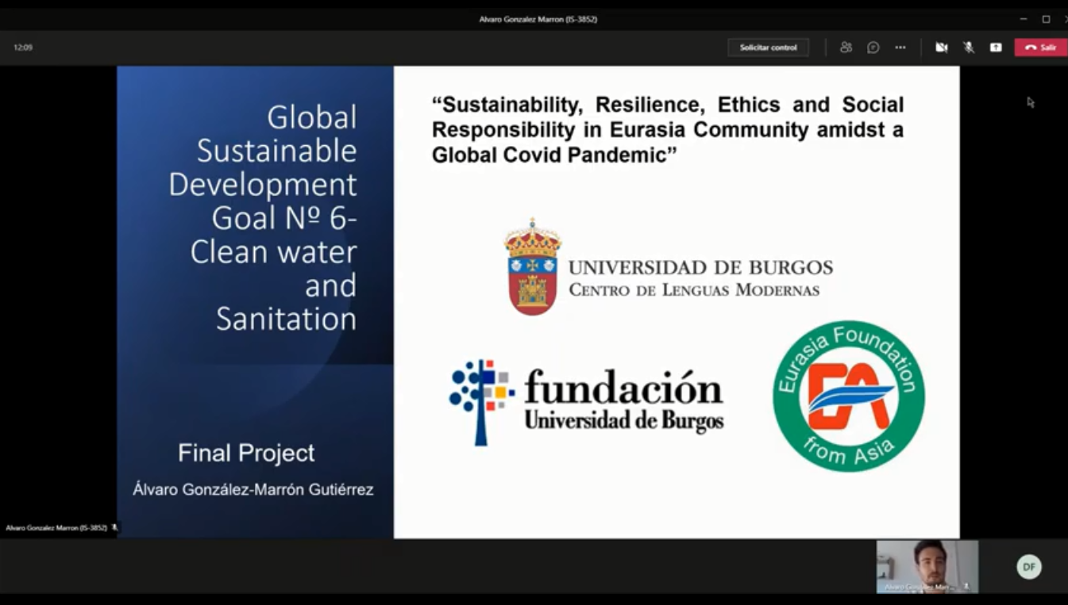This screenshot has height=605, width=1068.
Task: Leave the meeting with Salir button
Action: click(1040, 48)
